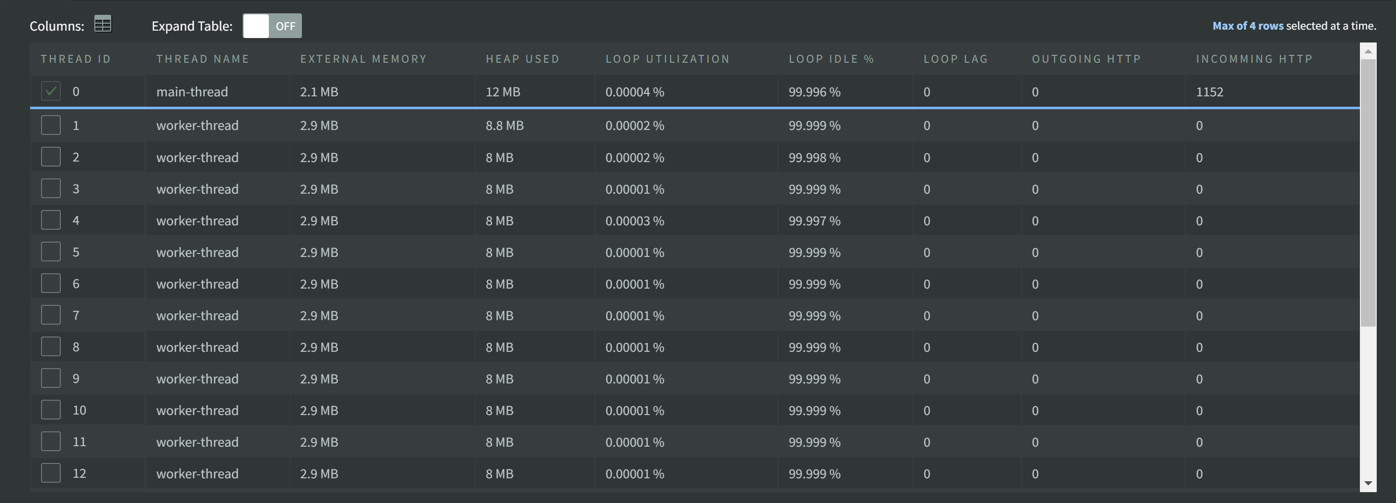The width and height of the screenshot is (1396, 503).
Task: Check the checkbox for thread 1
Action: (x=51, y=125)
